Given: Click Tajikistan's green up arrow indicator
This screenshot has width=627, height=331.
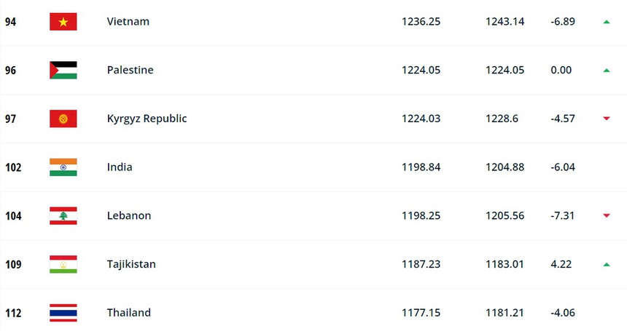Looking at the screenshot, I should tap(606, 265).
